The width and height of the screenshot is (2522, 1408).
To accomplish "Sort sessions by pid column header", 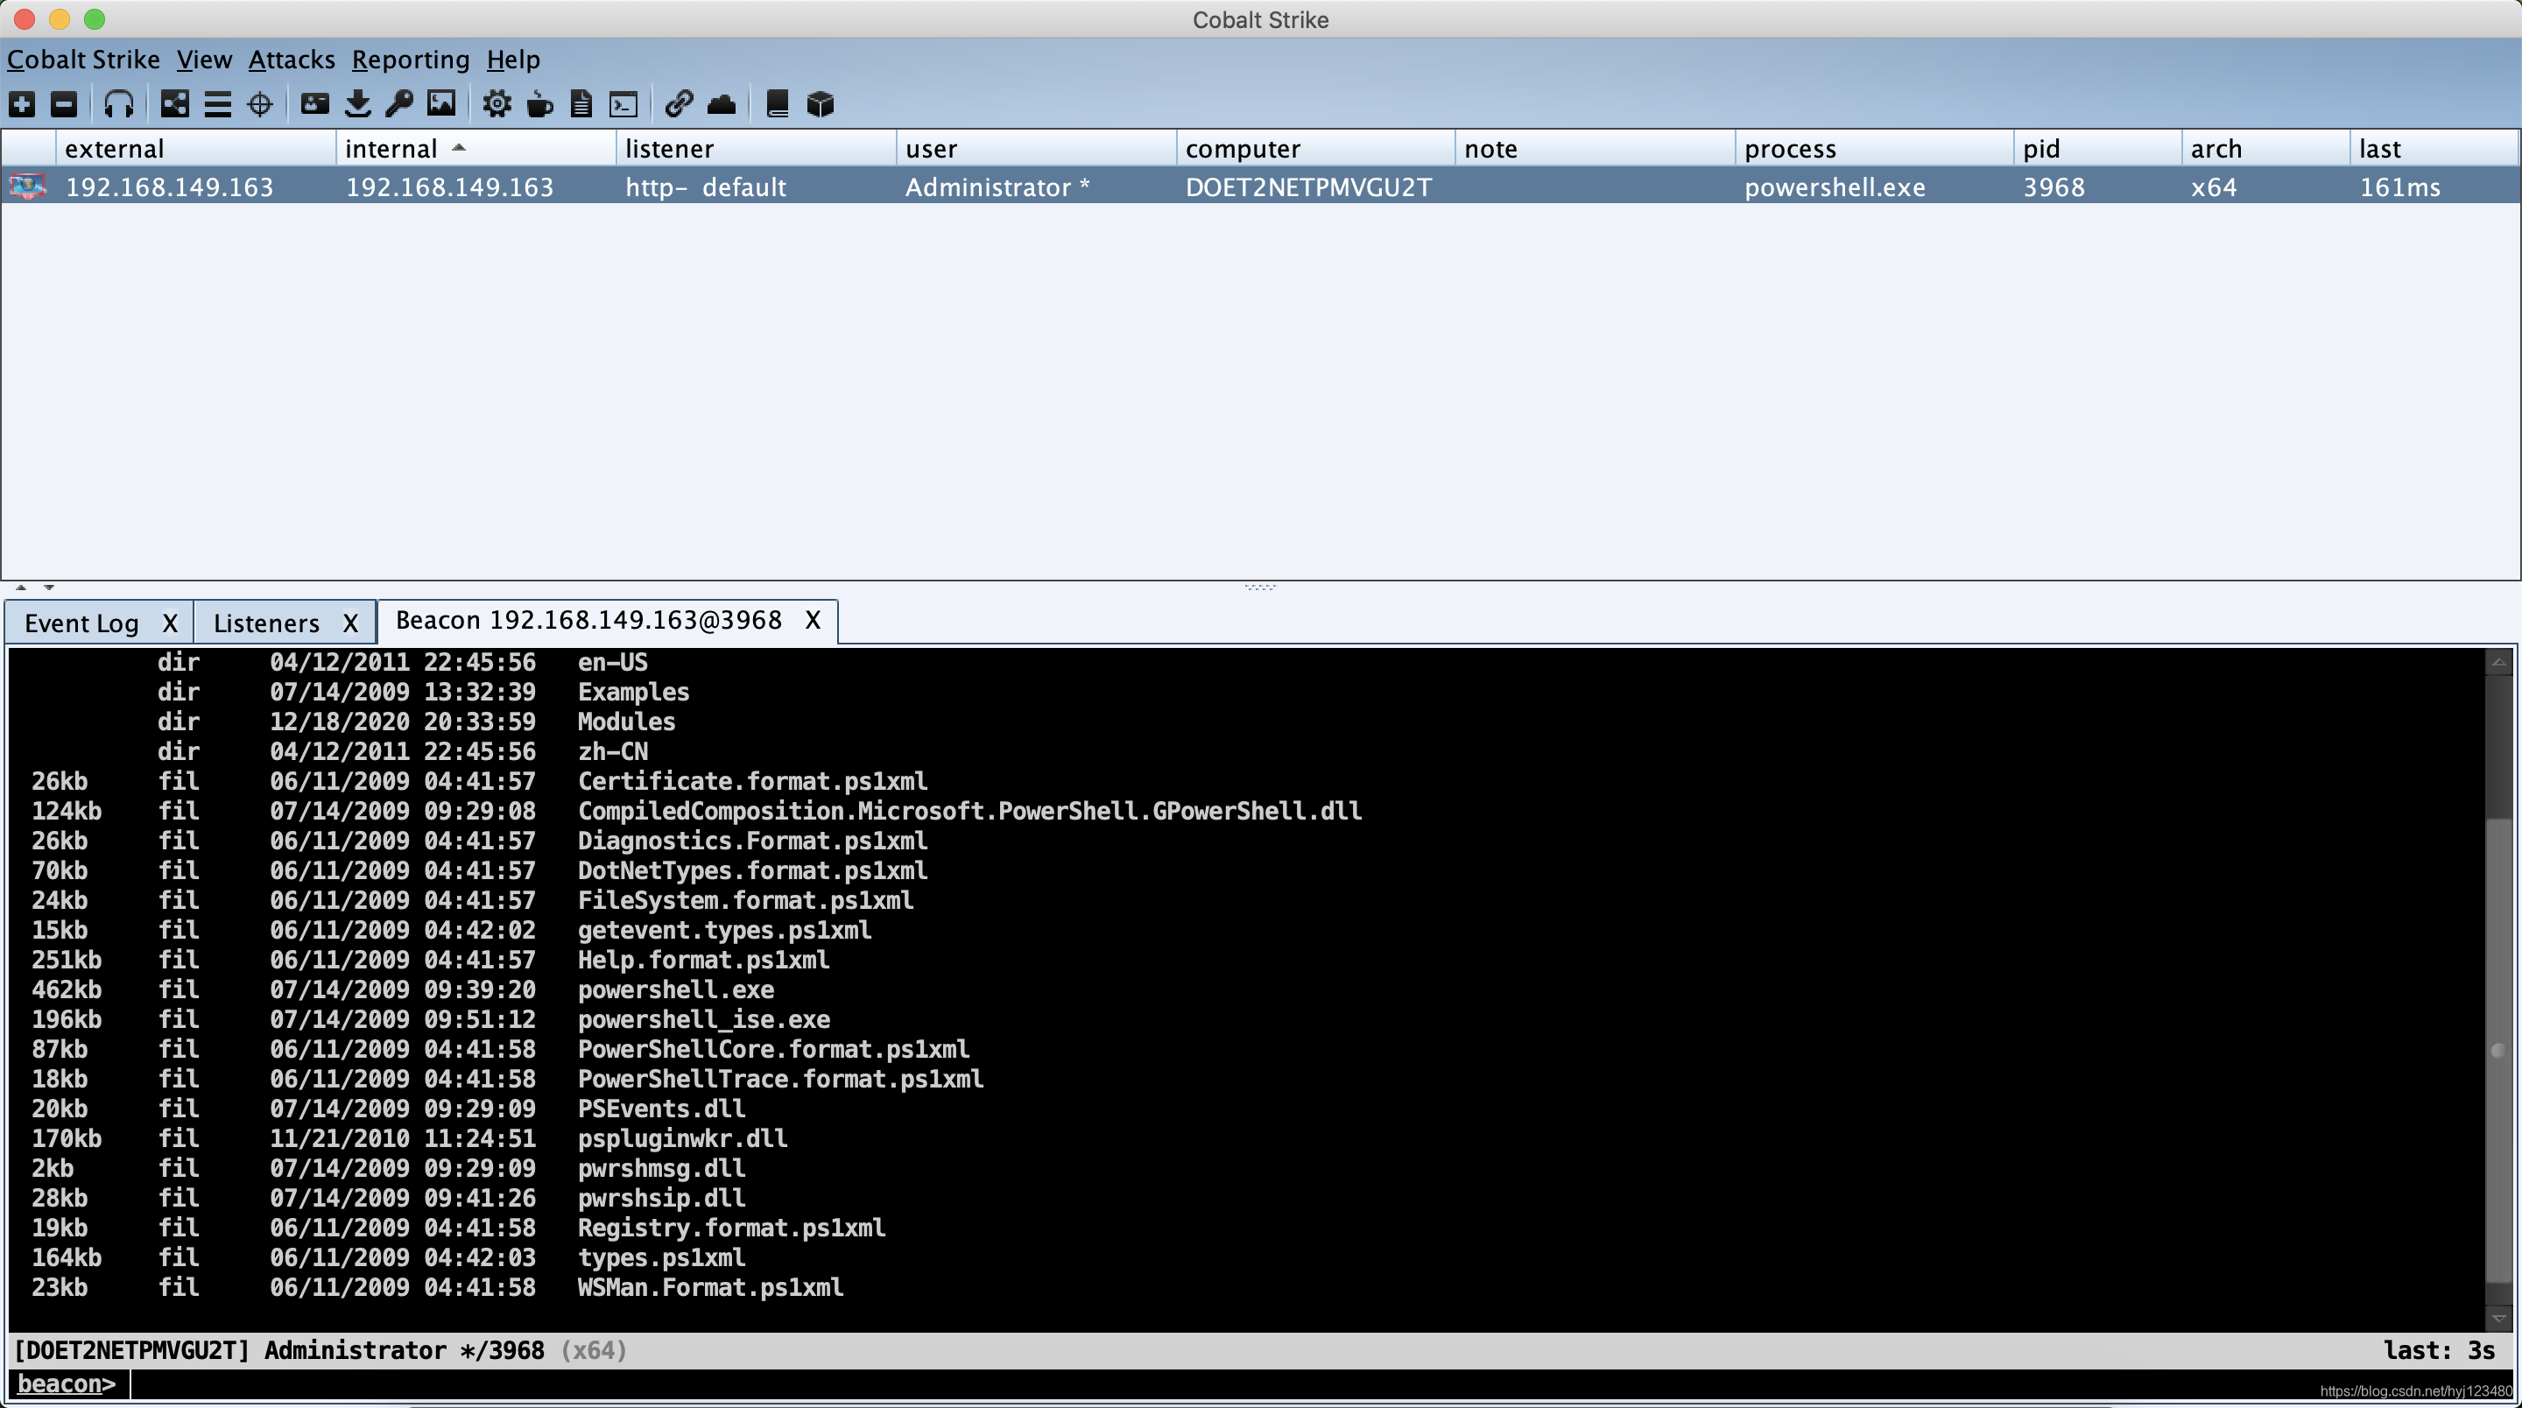I will pos(2042,149).
